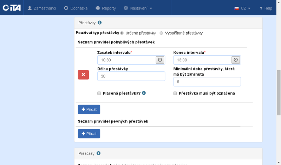Click the info icon next to Přestávky heading
This screenshot has width=281, height=165.
coord(99,23)
